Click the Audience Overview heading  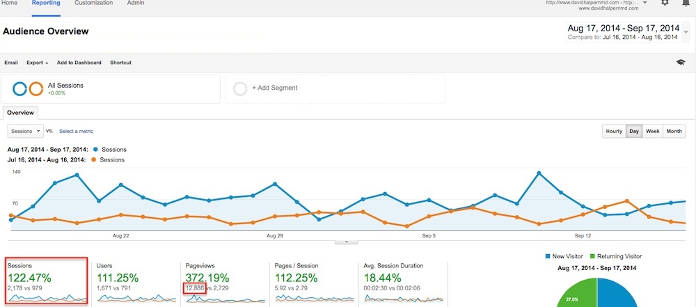(x=46, y=31)
